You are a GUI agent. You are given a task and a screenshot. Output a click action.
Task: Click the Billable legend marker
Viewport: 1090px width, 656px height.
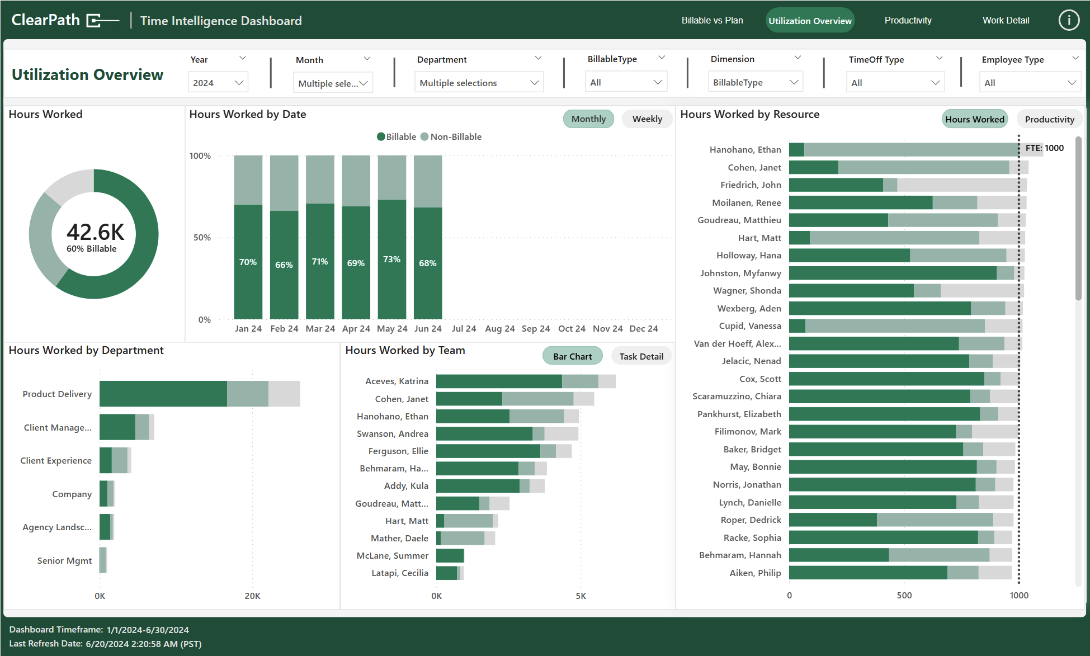coord(381,137)
